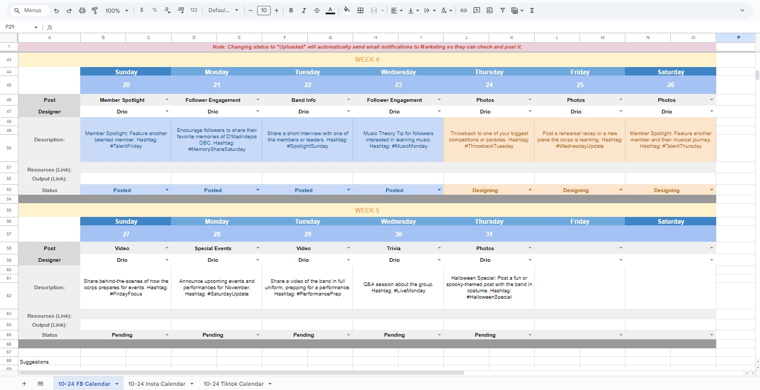The width and height of the screenshot is (760, 390).
Task: Toggle strikethrough formatting
Action: tap(317, 11)
